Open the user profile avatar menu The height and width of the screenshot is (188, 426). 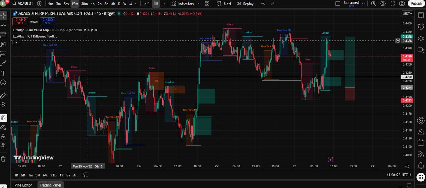pyautogui.click(x=4, y=4)
